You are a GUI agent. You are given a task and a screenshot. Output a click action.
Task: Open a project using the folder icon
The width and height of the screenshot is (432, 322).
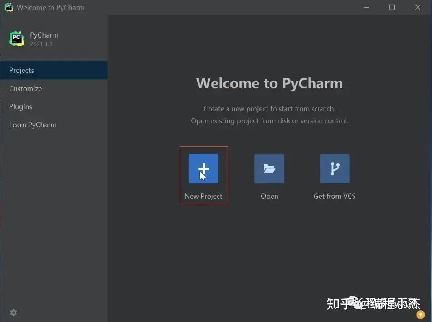(x=269, y=168)
